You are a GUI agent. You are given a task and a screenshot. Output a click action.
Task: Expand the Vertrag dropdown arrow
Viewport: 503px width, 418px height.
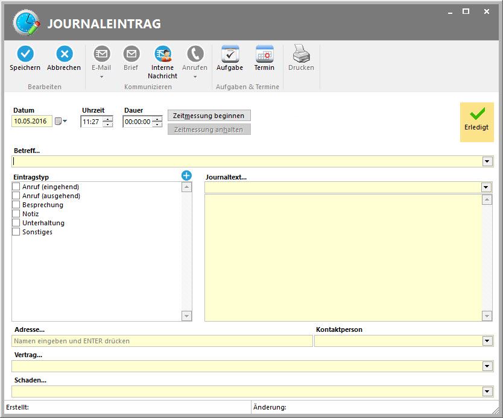click(487, 367)
